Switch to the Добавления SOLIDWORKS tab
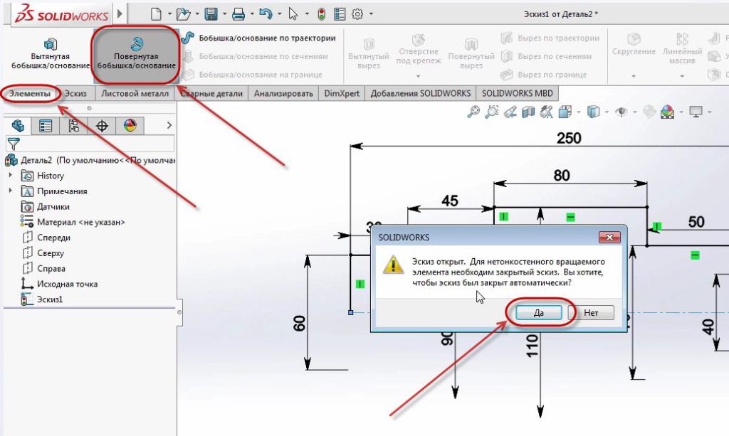 (421, 93)
